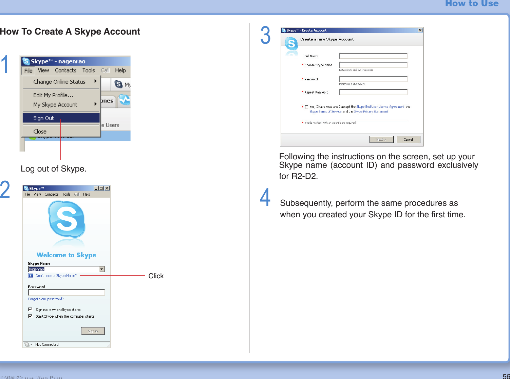The height and width of the screenshot is (379, 510).
Task: Open Skype End User Licence Agreement link
Action: (380, 106)
